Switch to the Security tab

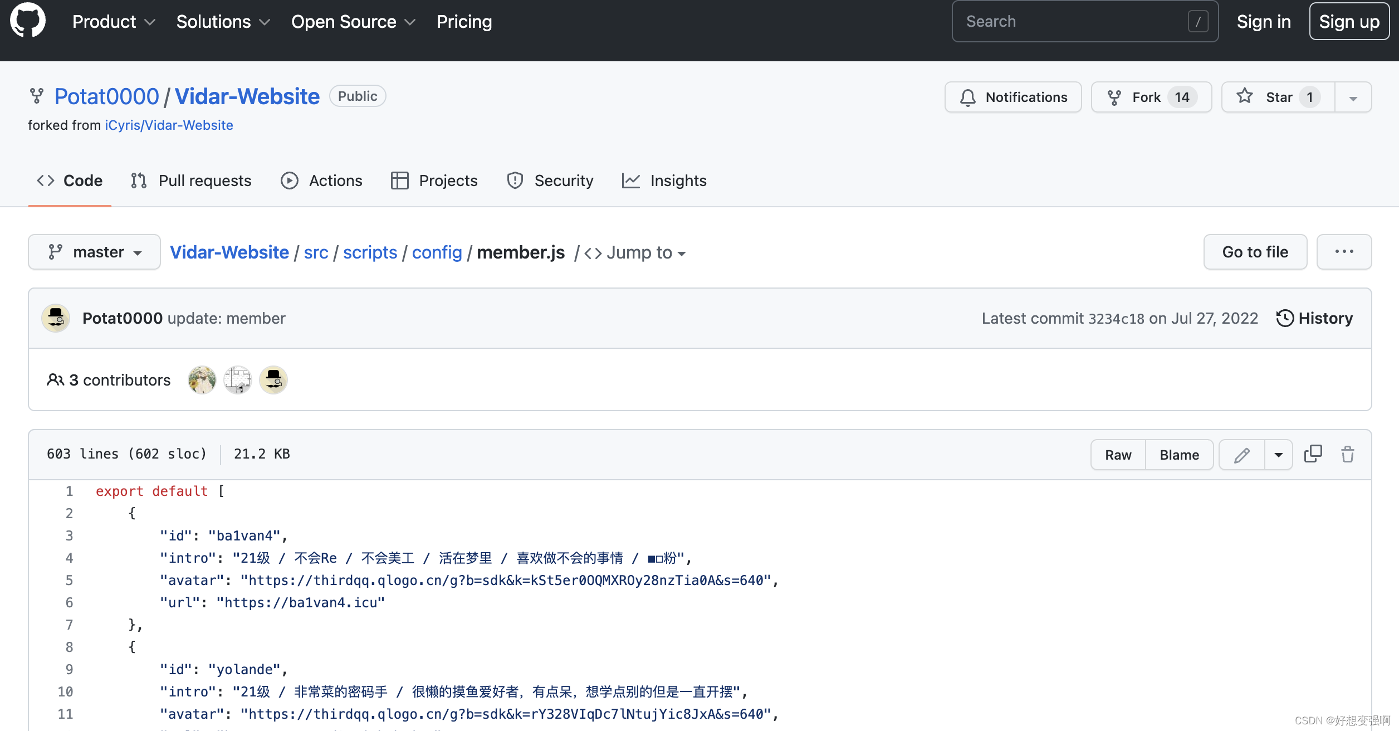click(550, 181)
